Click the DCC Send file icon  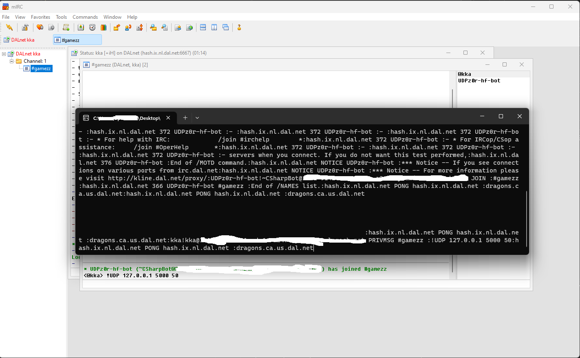117,27
